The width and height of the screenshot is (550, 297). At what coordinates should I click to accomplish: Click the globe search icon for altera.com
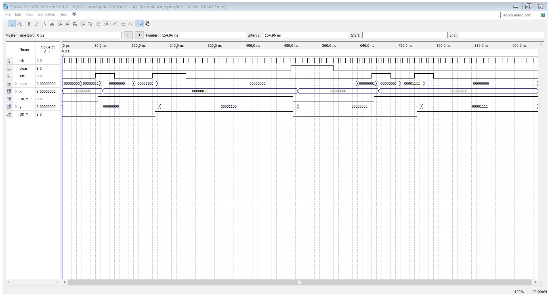543,15
